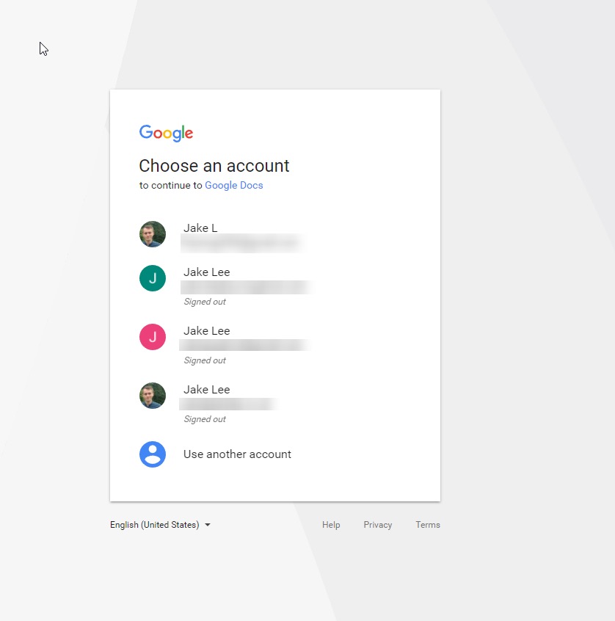Click Signed out label under teal account
This screenshot has width=615, height=621.
[x=205, y=302]
